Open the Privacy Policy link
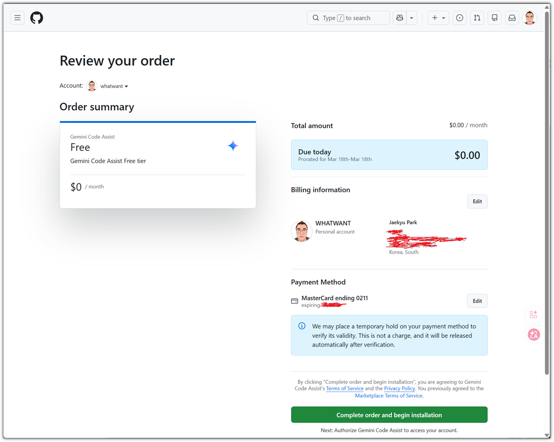Image resolution: width=554 pixels, height=442 pixels. pos(399,388)
